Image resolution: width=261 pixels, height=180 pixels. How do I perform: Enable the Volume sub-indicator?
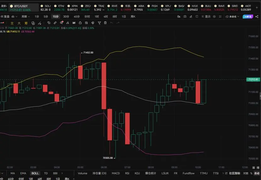pyautogui.click(x=82, y=173)
